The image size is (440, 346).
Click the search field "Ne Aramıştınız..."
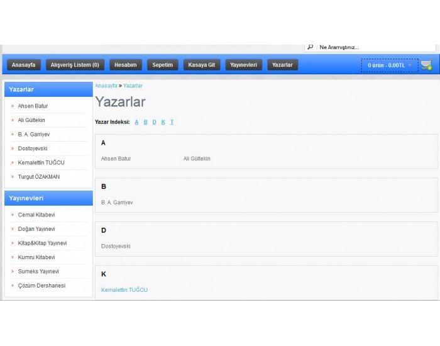376,47
